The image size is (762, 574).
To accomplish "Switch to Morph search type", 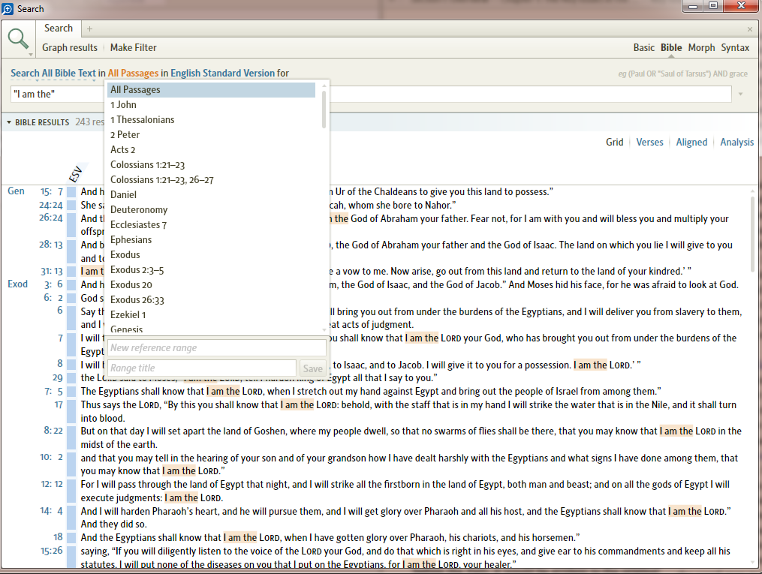I will pos(701,47).
